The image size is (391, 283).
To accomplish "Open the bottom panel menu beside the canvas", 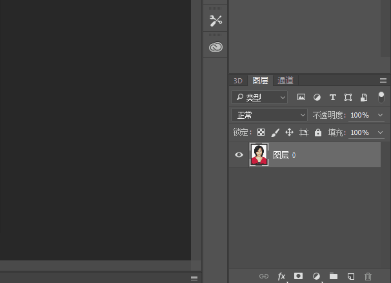I will (194, 278).
